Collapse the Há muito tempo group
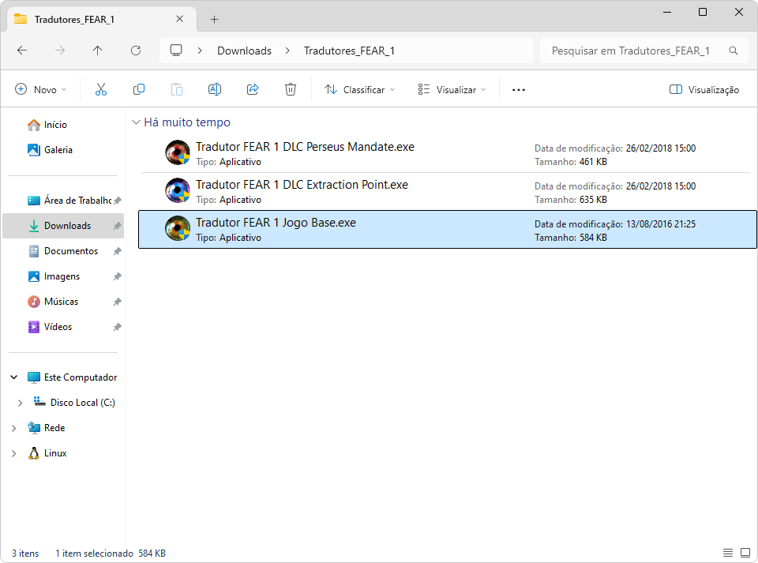The height and width of the screenshot is (563, 758). click(137, 122)
